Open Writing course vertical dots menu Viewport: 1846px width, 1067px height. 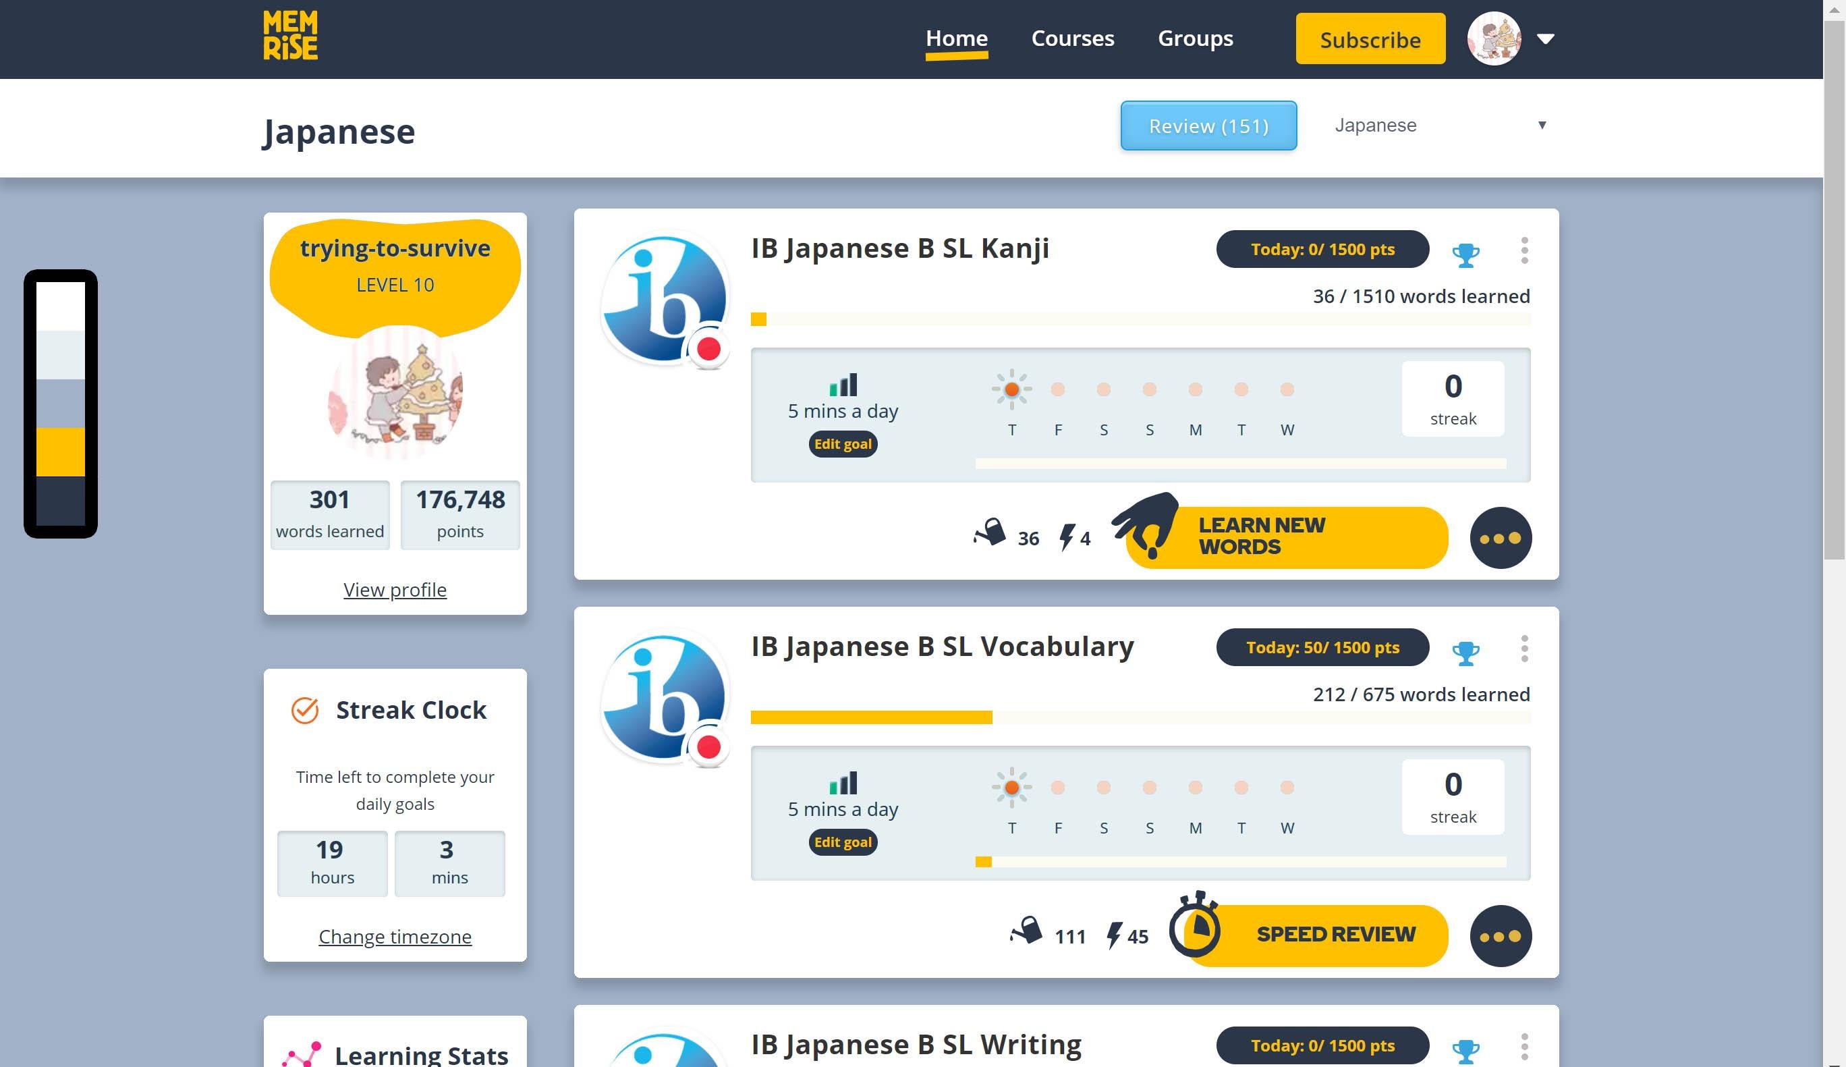1524,1047
